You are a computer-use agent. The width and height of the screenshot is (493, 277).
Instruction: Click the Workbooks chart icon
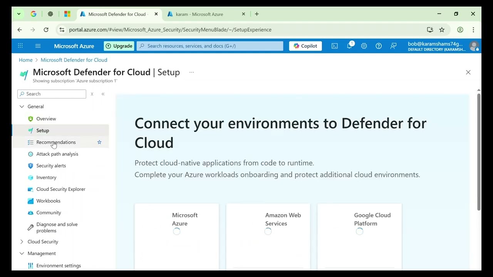click(x=30, y=201)
